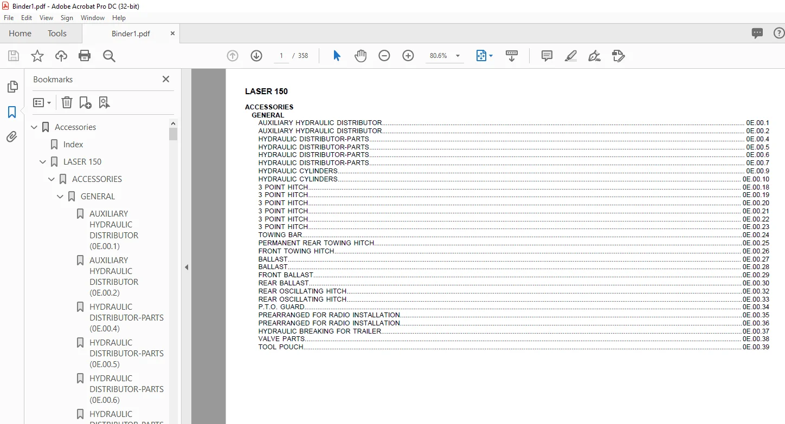Open bookmark options dropdown menu
The image size is (785, 424).
pyautogui.click(x=42, y=102)
